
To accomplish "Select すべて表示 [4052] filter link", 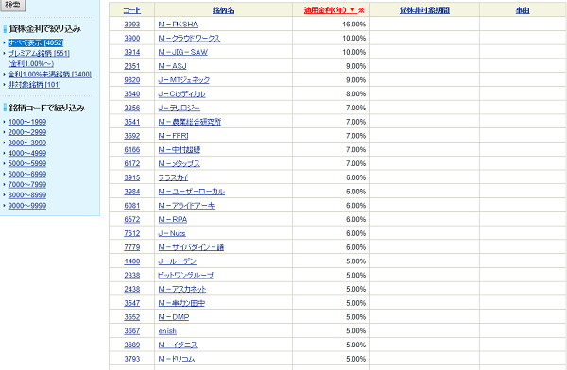I will click(36, 42).
